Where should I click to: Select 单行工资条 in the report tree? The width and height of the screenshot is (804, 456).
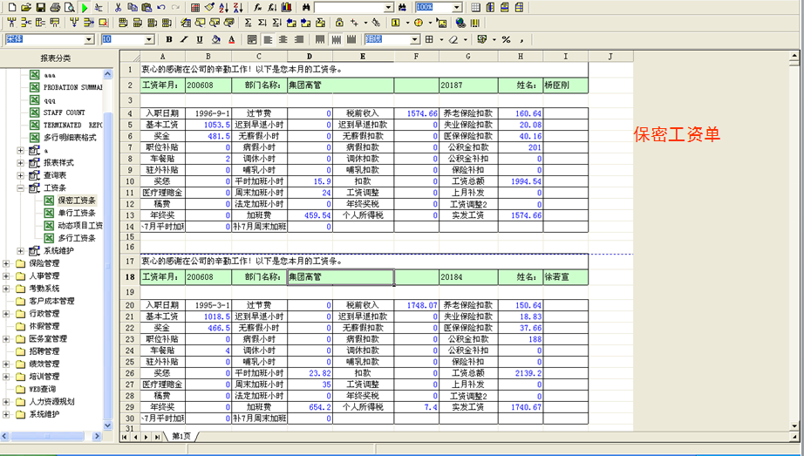(76, 213)
